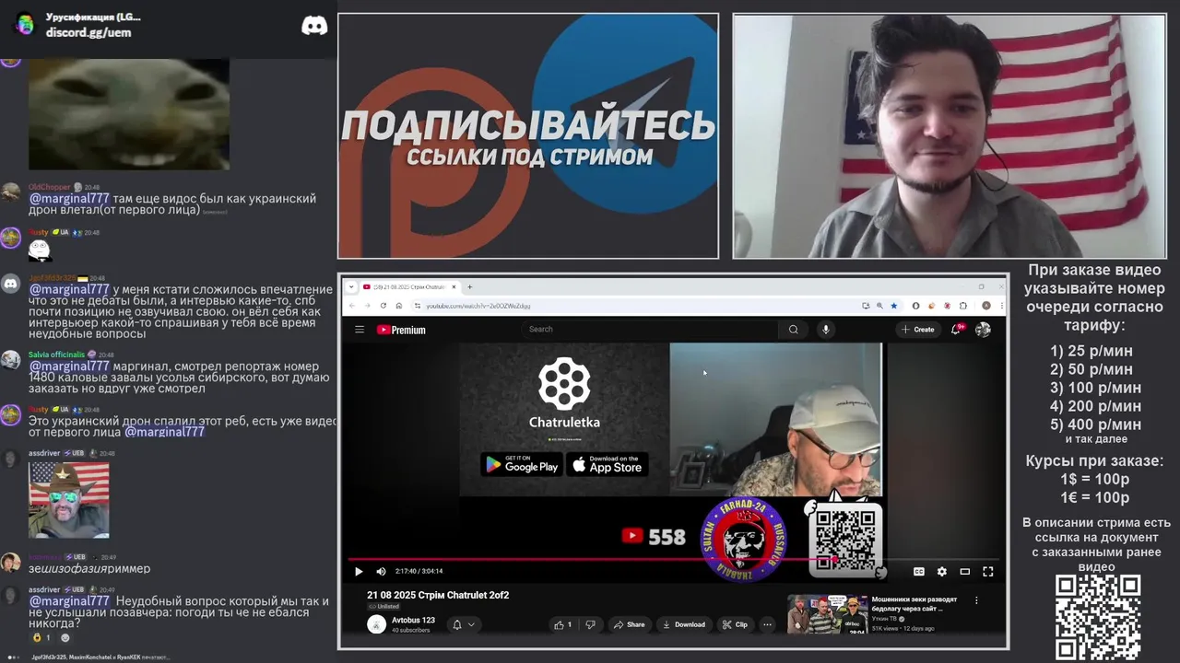The width and height of the screenshot is (1180, 663).
Task: Open YouTube notifications bell with 9+ badge
Action: (957, 329)
